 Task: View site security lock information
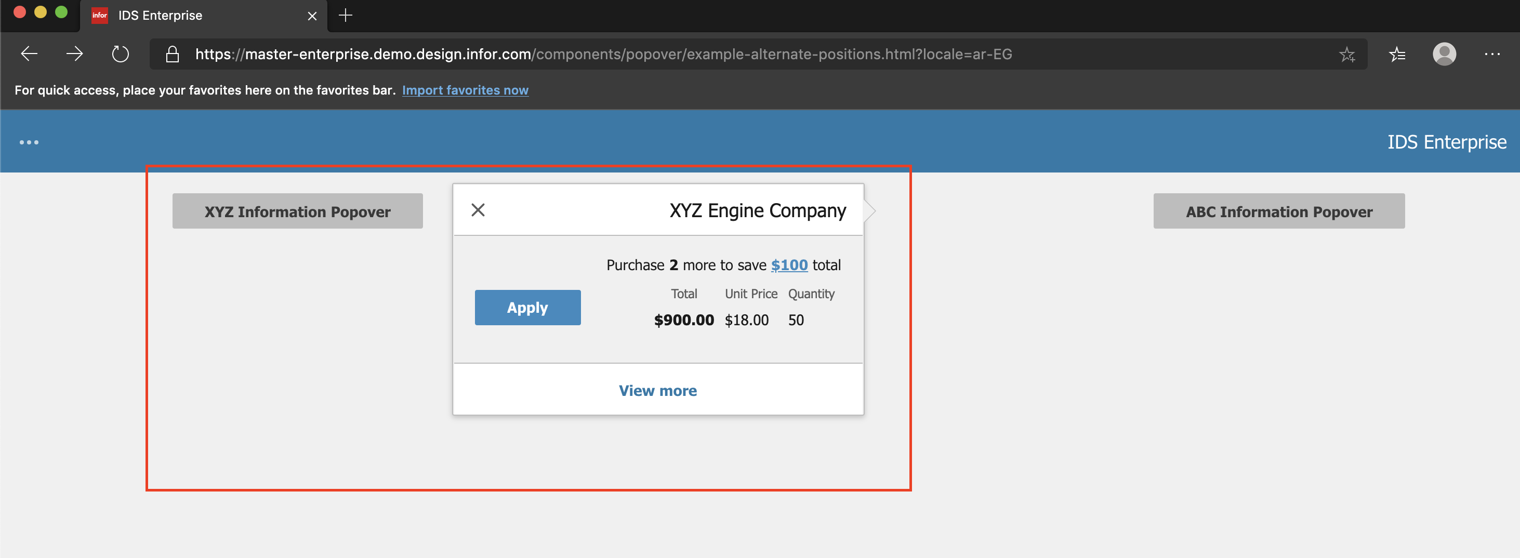pyautogui.click(x=173, y=54)
